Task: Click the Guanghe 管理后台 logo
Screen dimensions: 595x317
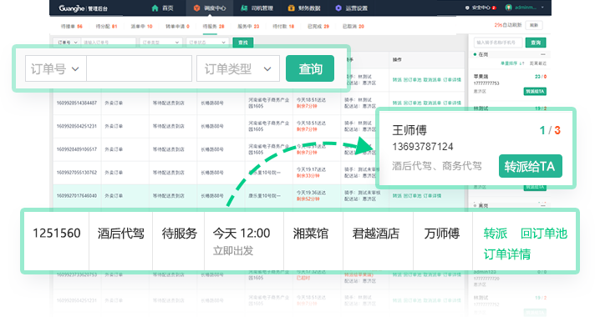Action: [83, 8]
